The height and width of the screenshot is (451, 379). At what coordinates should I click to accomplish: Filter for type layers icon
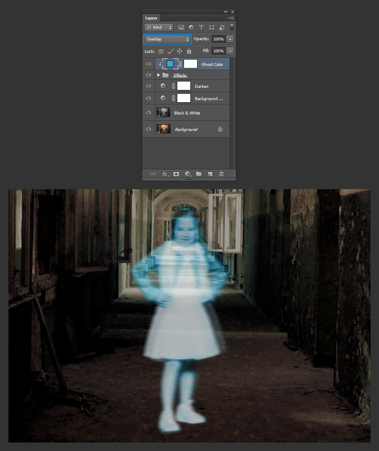pos(201,27)
